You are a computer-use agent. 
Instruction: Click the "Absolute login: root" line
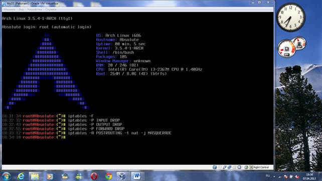[x=47, y=27]
